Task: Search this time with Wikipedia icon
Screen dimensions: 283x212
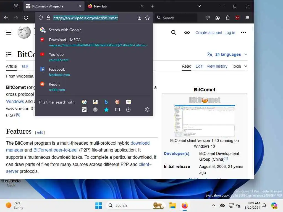Action: (x=84, y=110)
